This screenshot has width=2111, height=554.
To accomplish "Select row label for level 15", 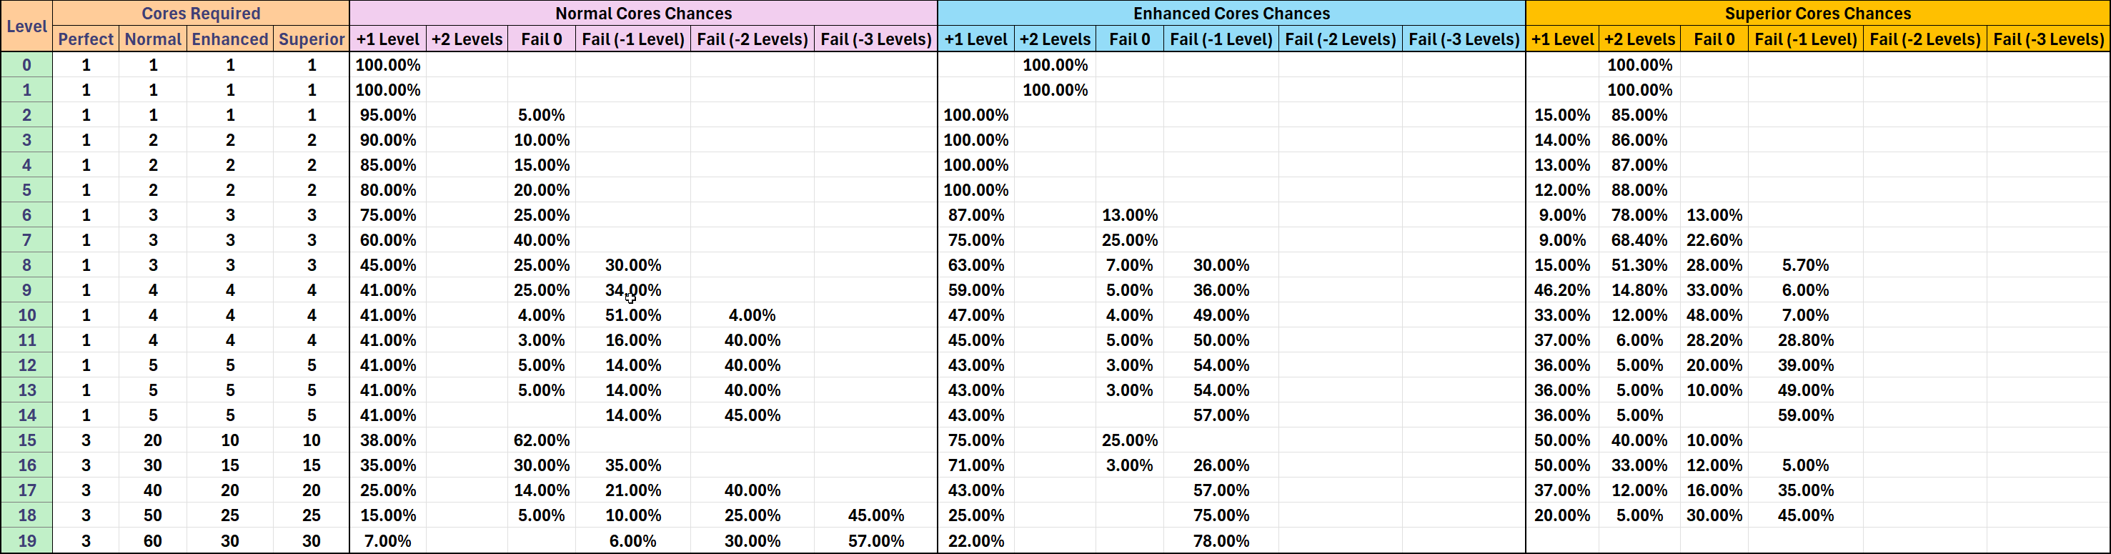I will tap(27, 440).
